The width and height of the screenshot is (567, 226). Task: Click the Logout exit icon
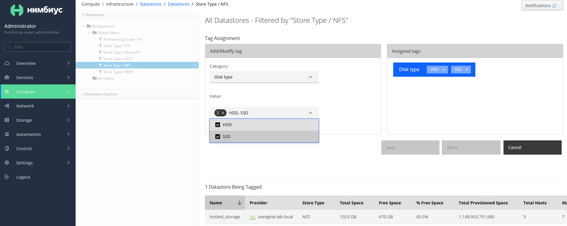[x=7, y=177]
